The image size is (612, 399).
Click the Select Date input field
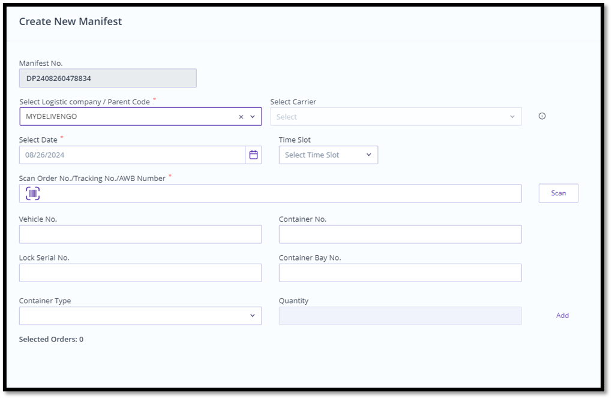pos(132,155)
